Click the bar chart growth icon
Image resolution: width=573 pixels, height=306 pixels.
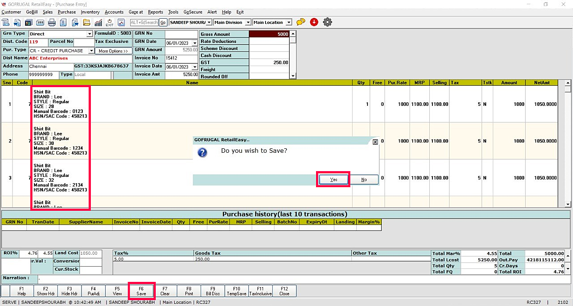[98, 22]
